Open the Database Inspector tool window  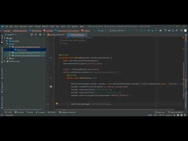(x=67, y=112)
